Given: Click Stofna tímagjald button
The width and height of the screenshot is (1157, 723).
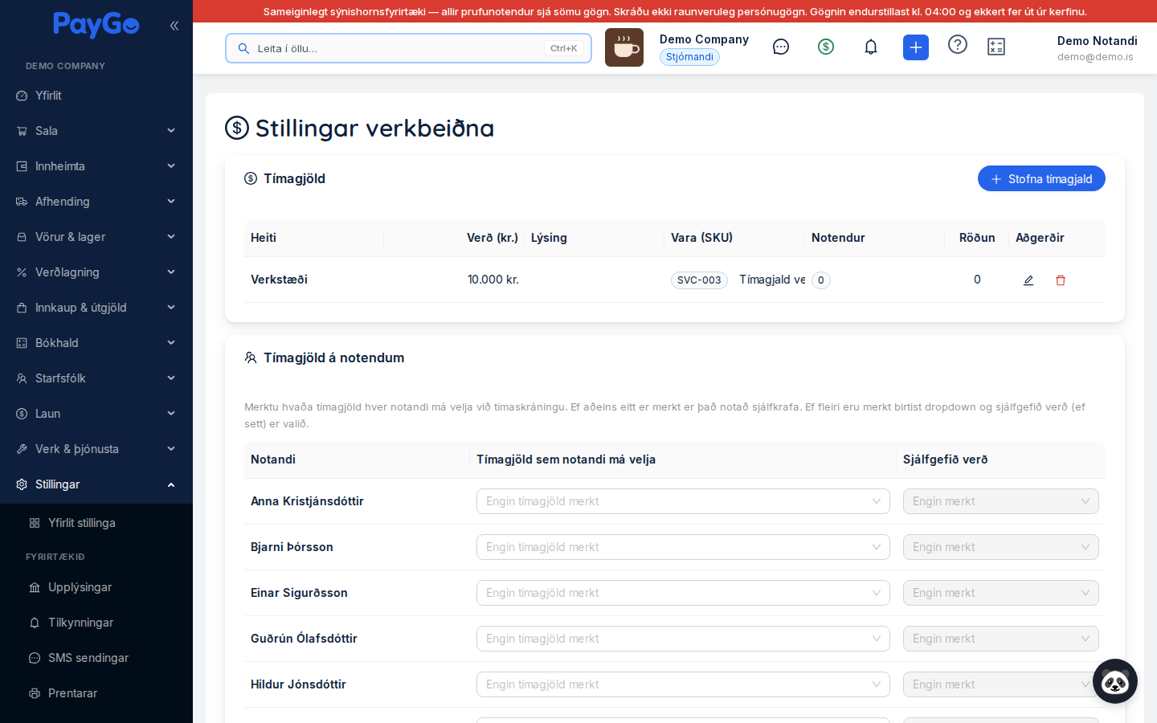Looking at the screenshot, I should tap(1041, 179).
